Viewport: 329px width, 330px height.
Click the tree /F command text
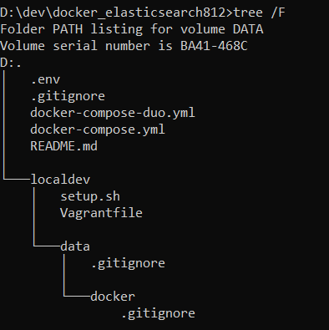click(260, 13)
